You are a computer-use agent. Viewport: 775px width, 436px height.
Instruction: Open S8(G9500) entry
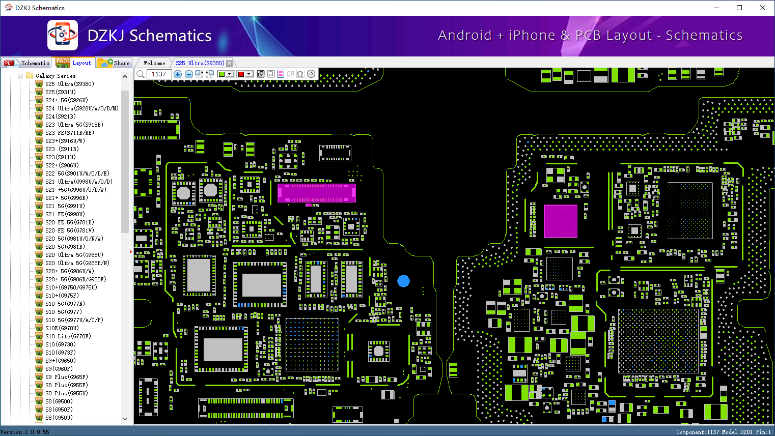(x=59, y=401)
